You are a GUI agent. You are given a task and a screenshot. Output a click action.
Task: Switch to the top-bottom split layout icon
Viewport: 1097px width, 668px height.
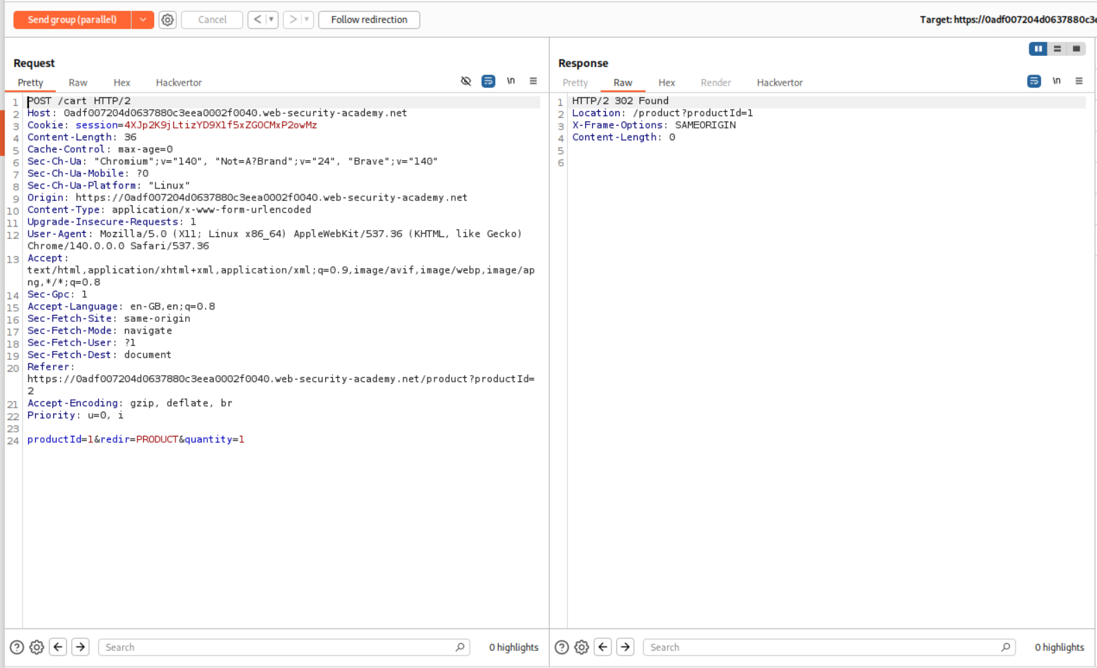(x=1057, y=48)
